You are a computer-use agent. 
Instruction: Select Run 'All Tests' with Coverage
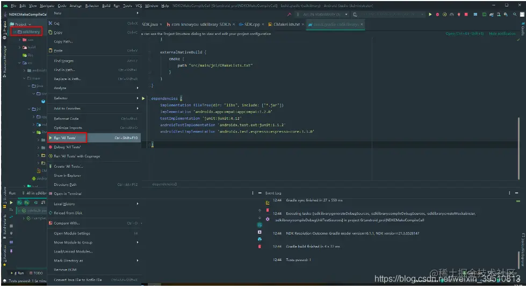tap(94, 156)
